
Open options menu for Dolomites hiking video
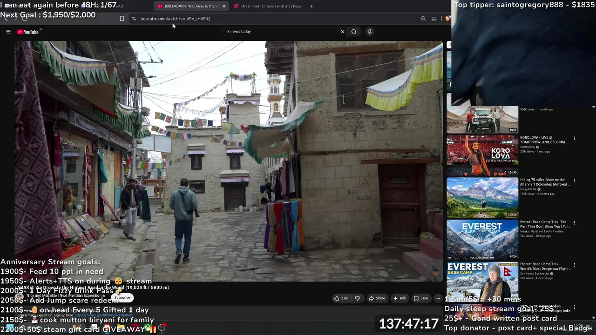[575, 181]
